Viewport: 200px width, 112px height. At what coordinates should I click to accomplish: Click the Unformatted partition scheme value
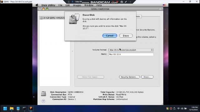click(122, 99)
